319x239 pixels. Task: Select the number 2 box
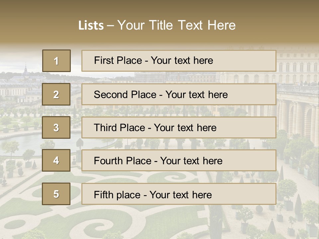[56, 94]
